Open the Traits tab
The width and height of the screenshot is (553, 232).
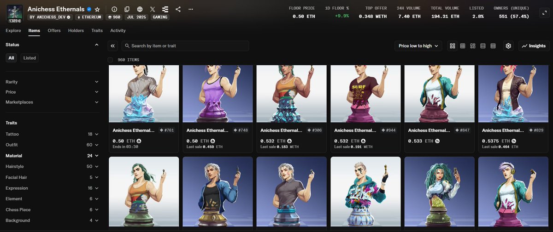[x=97, y=31]
